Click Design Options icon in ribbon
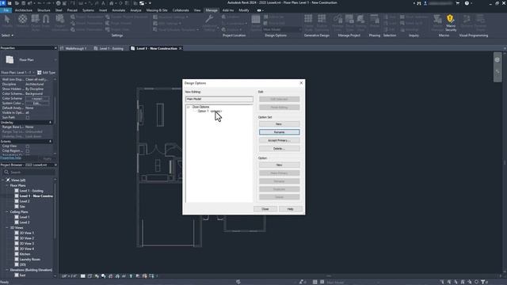The image size is (507, 285). 255,19
